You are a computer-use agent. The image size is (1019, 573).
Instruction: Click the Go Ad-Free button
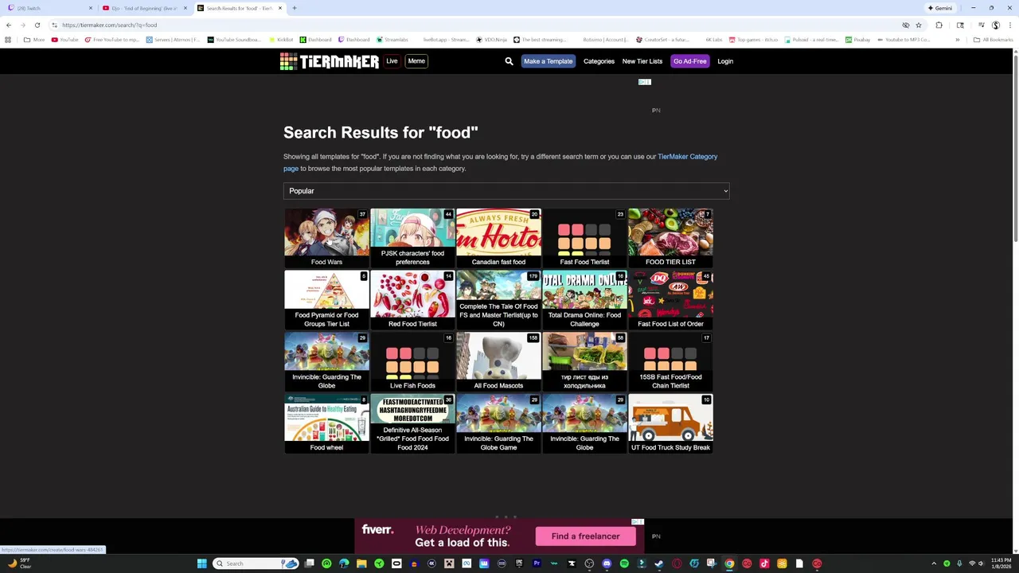[x=689, y=61]
